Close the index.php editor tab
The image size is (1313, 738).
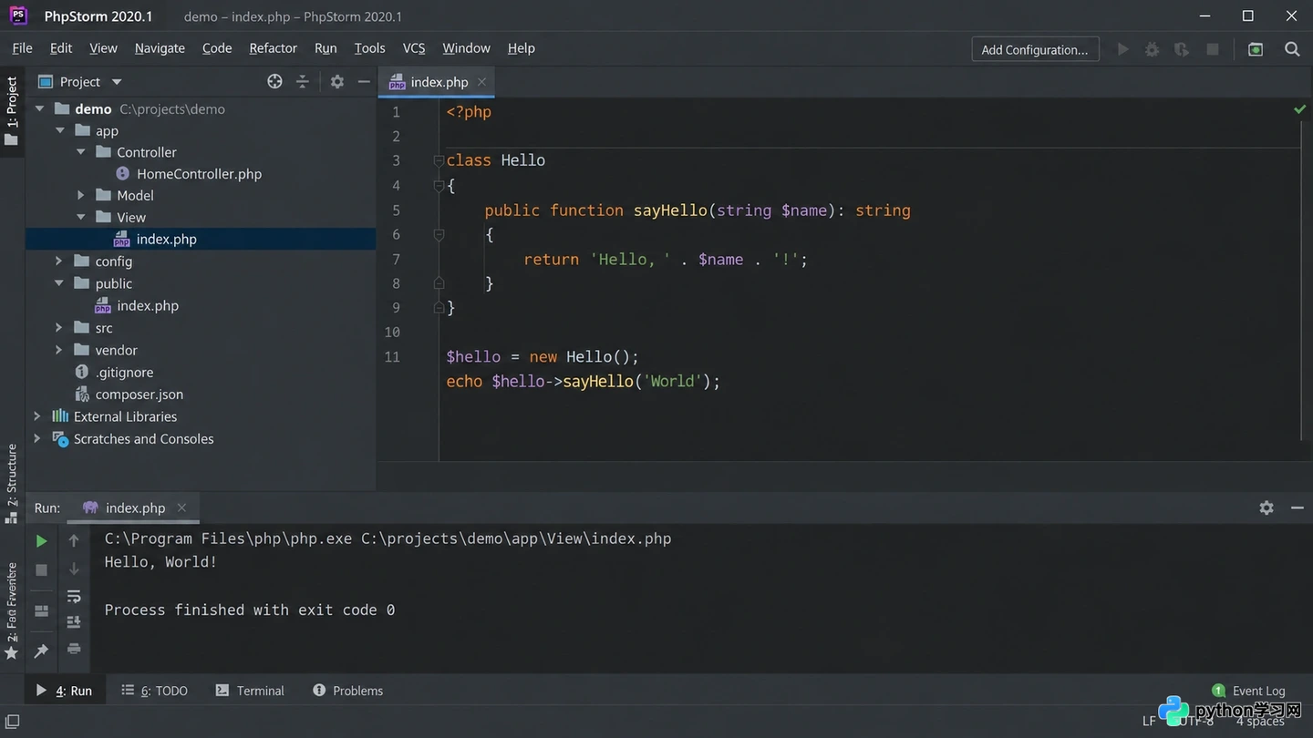pyautogui.click(x=481, y=82)
